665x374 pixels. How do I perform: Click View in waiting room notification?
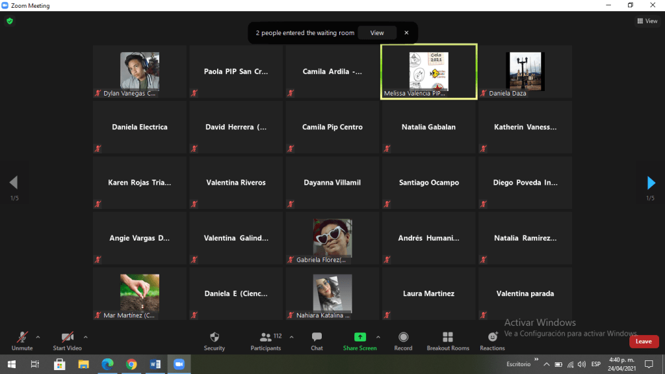click(x=377, y=33)
